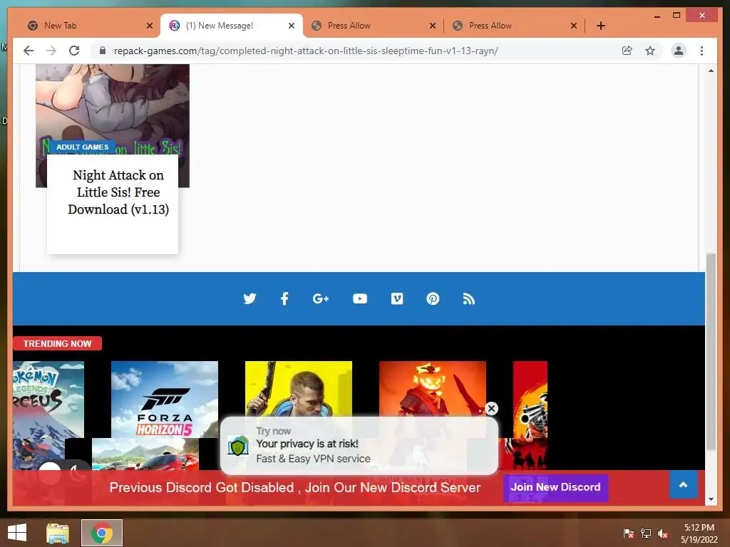Click the Fast & Easy VPN service text
Screen dimensions: 730x547
pos(314,459)
